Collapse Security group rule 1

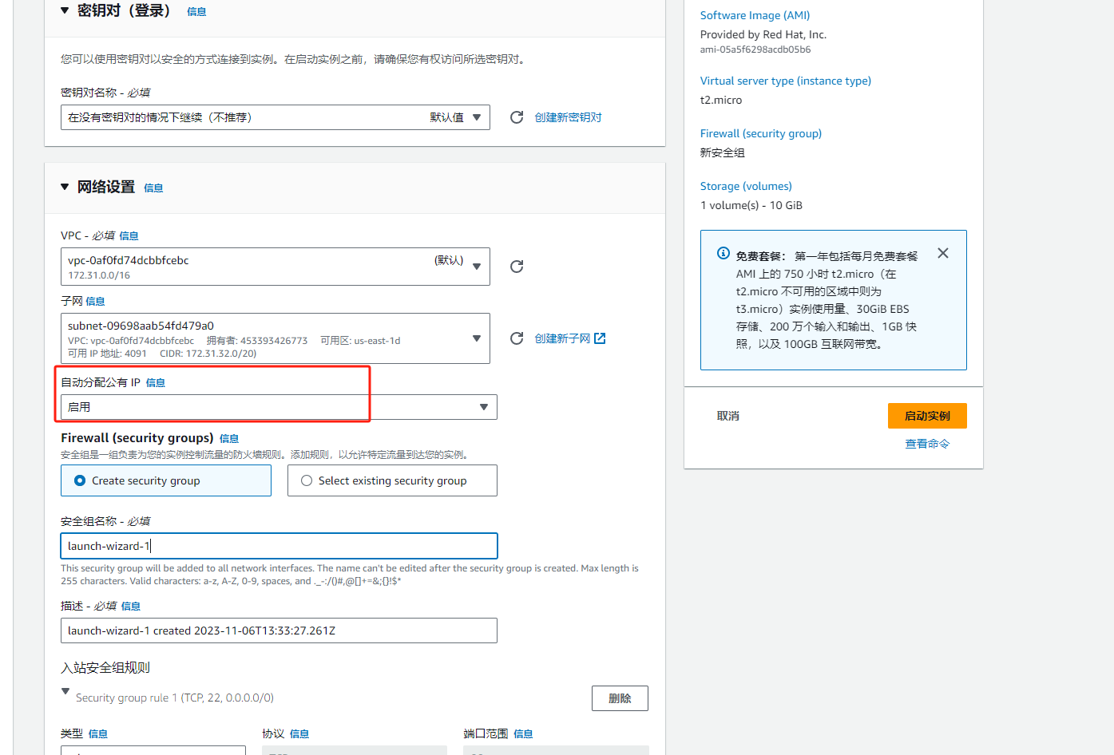[x=65, y=691]
